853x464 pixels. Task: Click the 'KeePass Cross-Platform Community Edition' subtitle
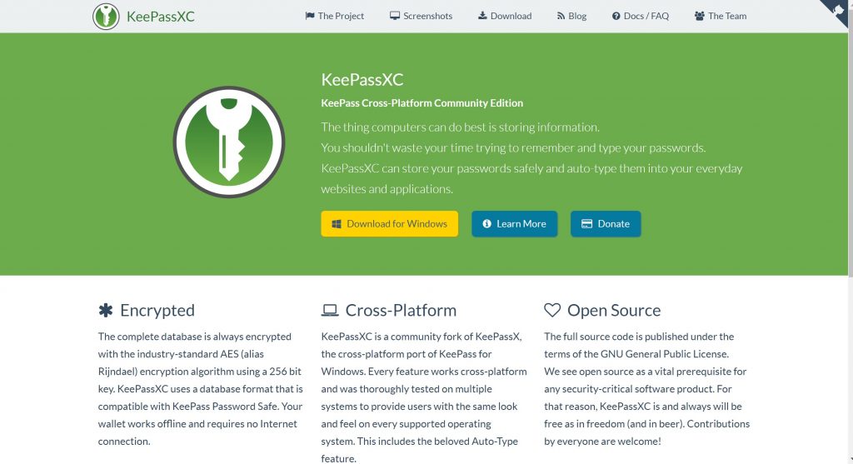pos(422,102)
